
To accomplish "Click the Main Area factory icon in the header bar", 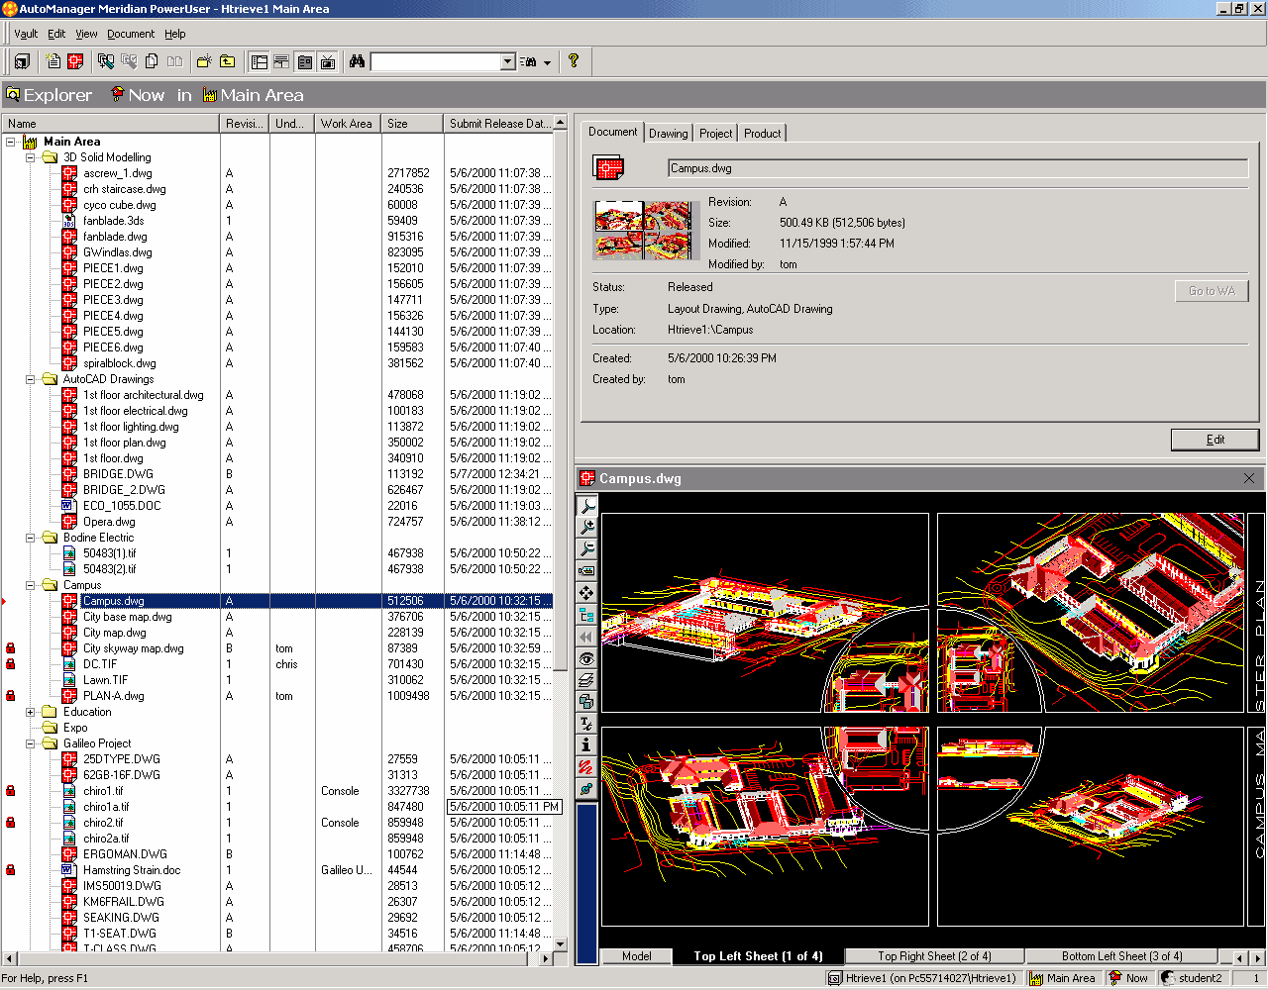I will pyautogui.click(x=210, y=95).
